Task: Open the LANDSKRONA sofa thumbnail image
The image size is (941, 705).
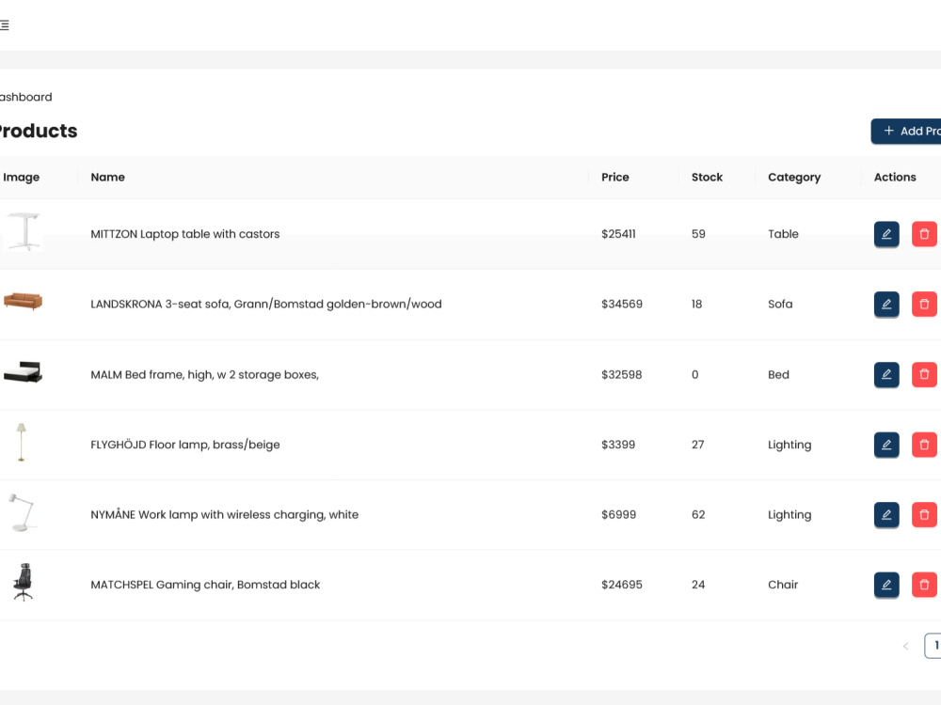Action: [x=23, y=301]
